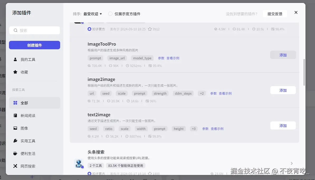Click the 扣子官方 badge icon near 2024-09-10
The image size is (315, 180).
tap(89, 29)
